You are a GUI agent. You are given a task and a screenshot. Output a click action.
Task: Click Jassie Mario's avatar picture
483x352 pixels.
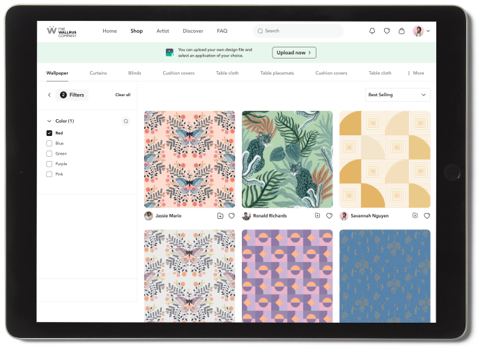click(148, 216)
